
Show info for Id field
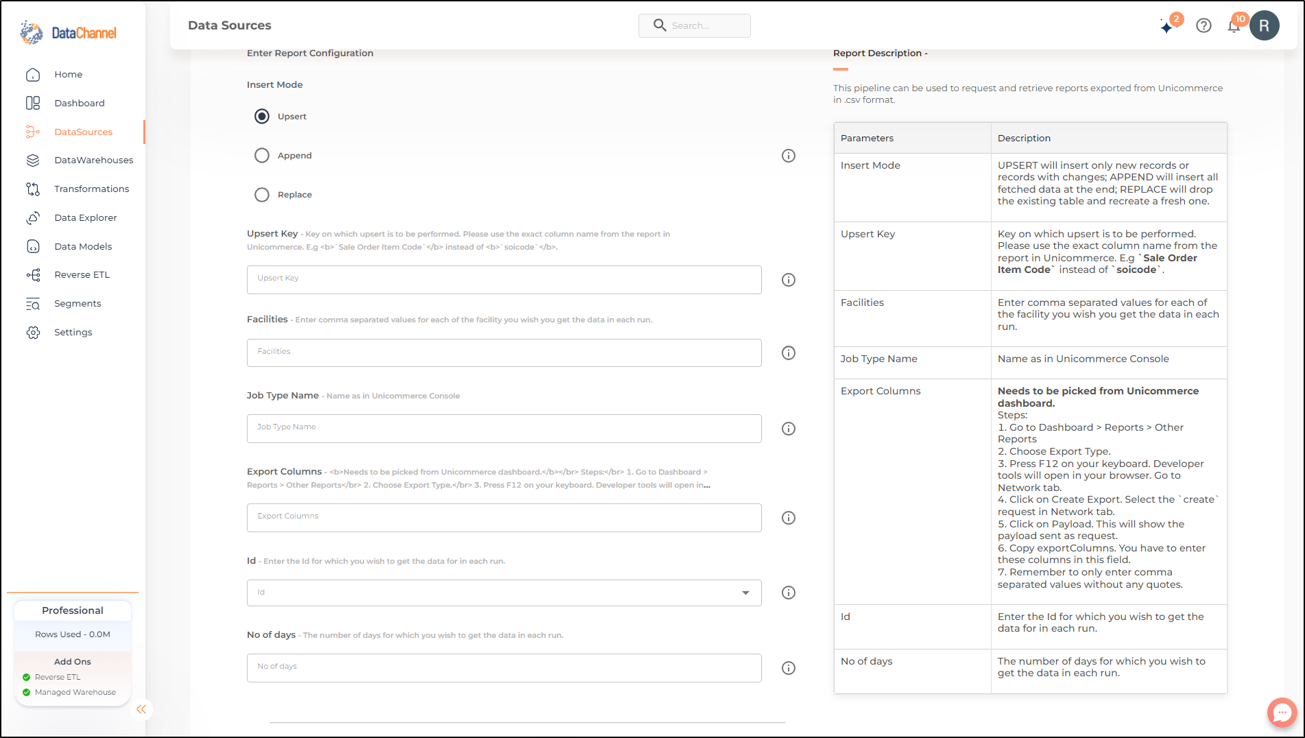pyautogui.click(x=789, y=593)
